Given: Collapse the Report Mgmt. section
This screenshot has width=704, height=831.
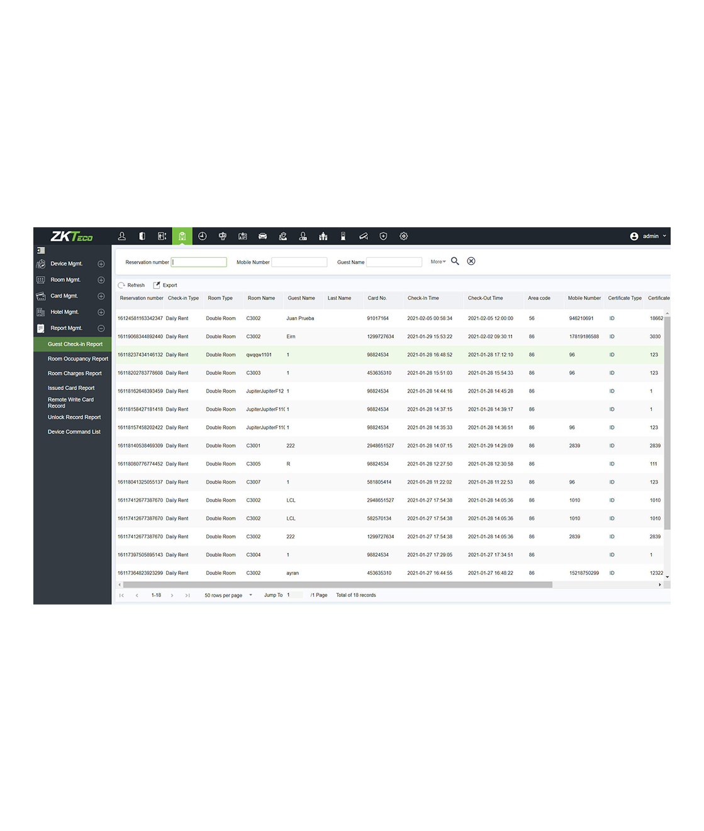Looking at the screenshot, I should [101, 328].
